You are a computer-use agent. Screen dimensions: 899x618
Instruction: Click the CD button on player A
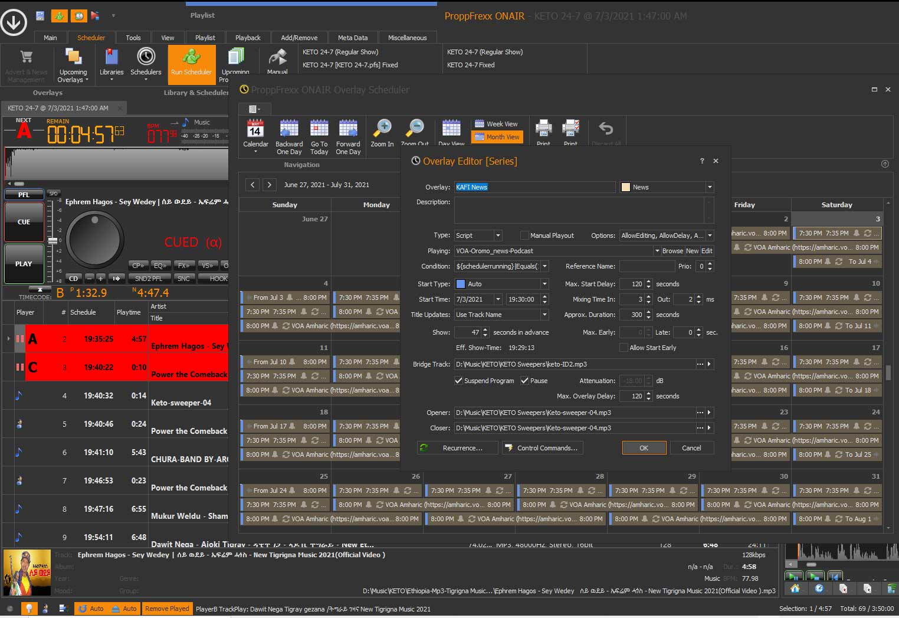[x=73, y=278]
